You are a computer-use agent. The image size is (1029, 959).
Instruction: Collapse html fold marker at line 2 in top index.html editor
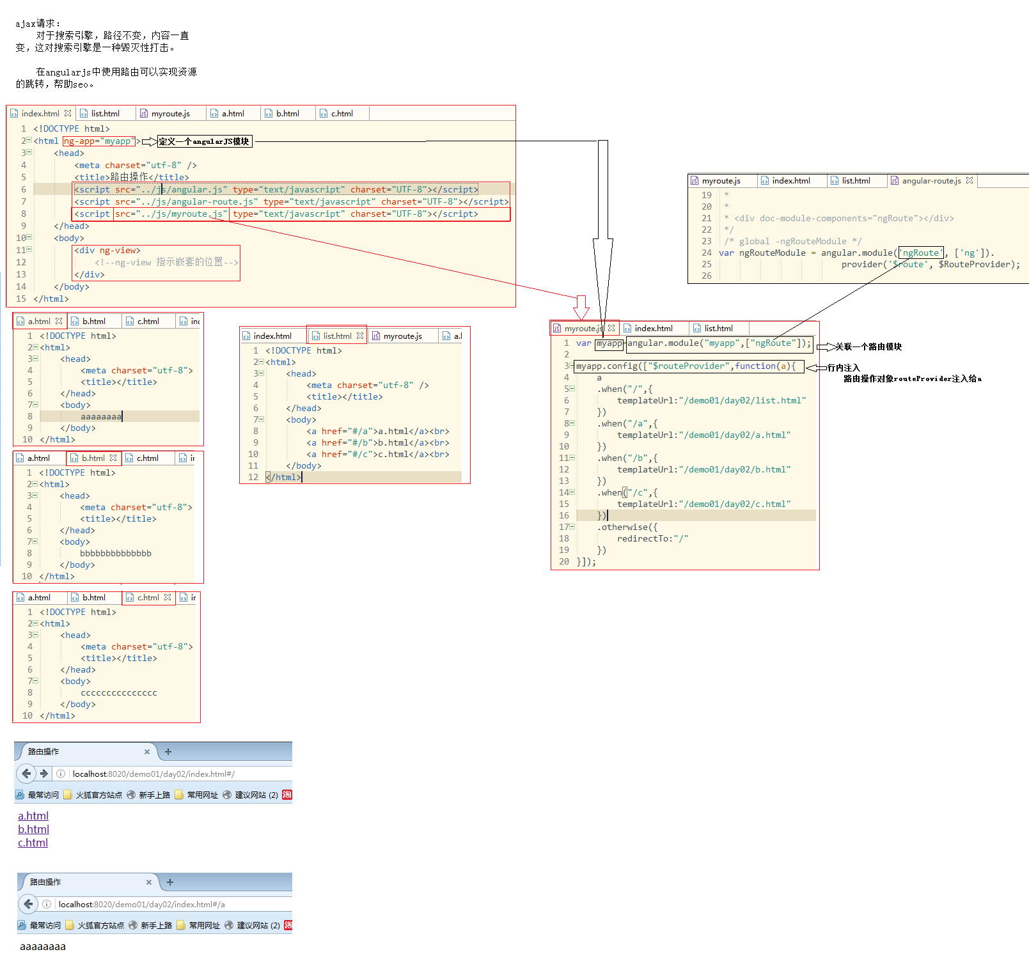pyautogui.click(x=29, y=140)
